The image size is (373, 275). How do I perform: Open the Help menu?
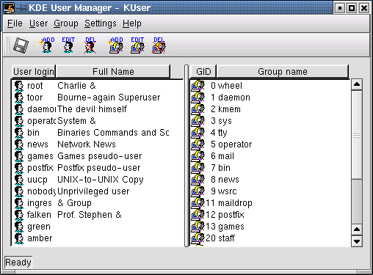coord(132,23)
